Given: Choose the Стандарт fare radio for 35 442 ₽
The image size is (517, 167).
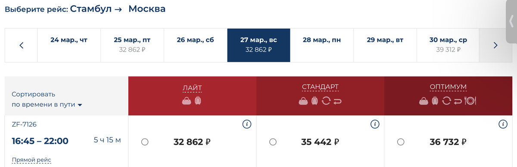Looking at the screenshot, I should (273, 142).
